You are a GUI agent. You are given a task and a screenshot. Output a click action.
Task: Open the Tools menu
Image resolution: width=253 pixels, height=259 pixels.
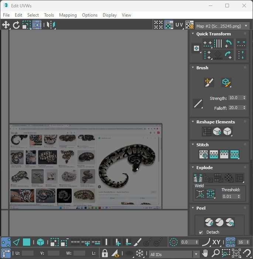point(49,15)
